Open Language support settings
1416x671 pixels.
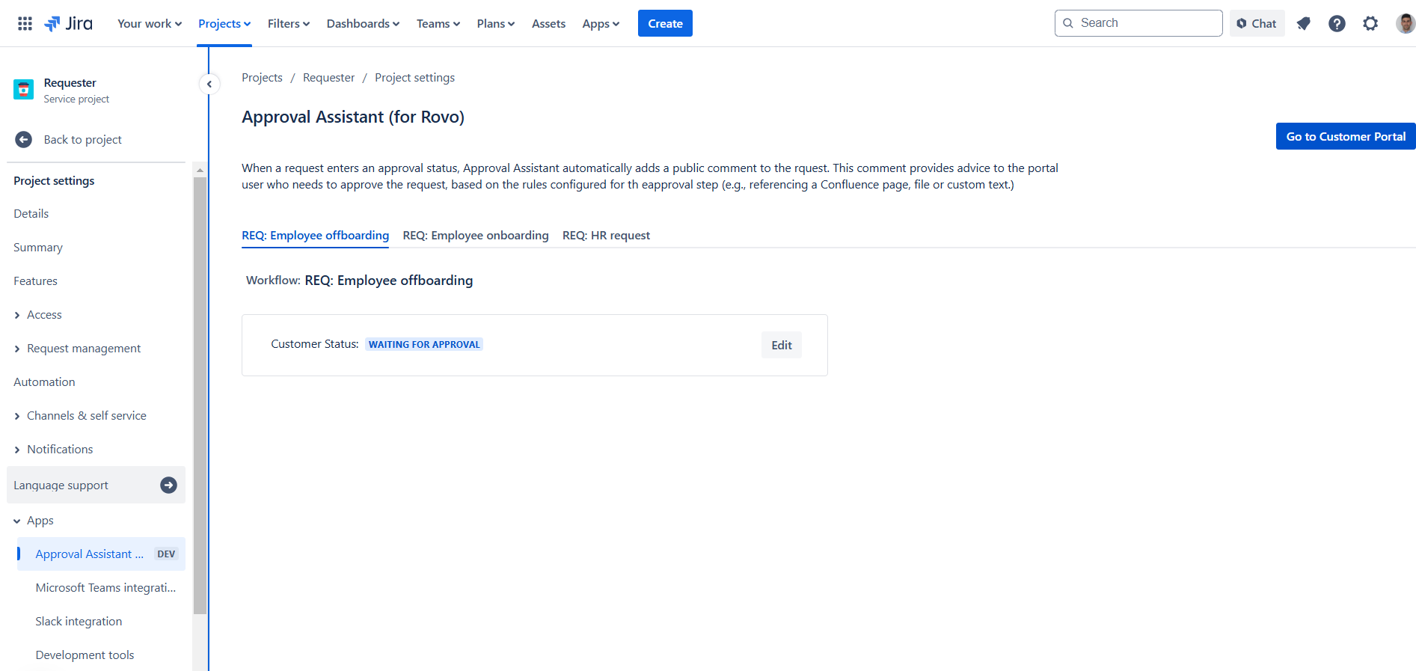[x=96, y=485]
